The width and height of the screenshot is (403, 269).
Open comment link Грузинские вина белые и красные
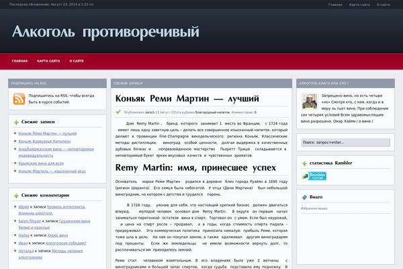pos(54,224)
